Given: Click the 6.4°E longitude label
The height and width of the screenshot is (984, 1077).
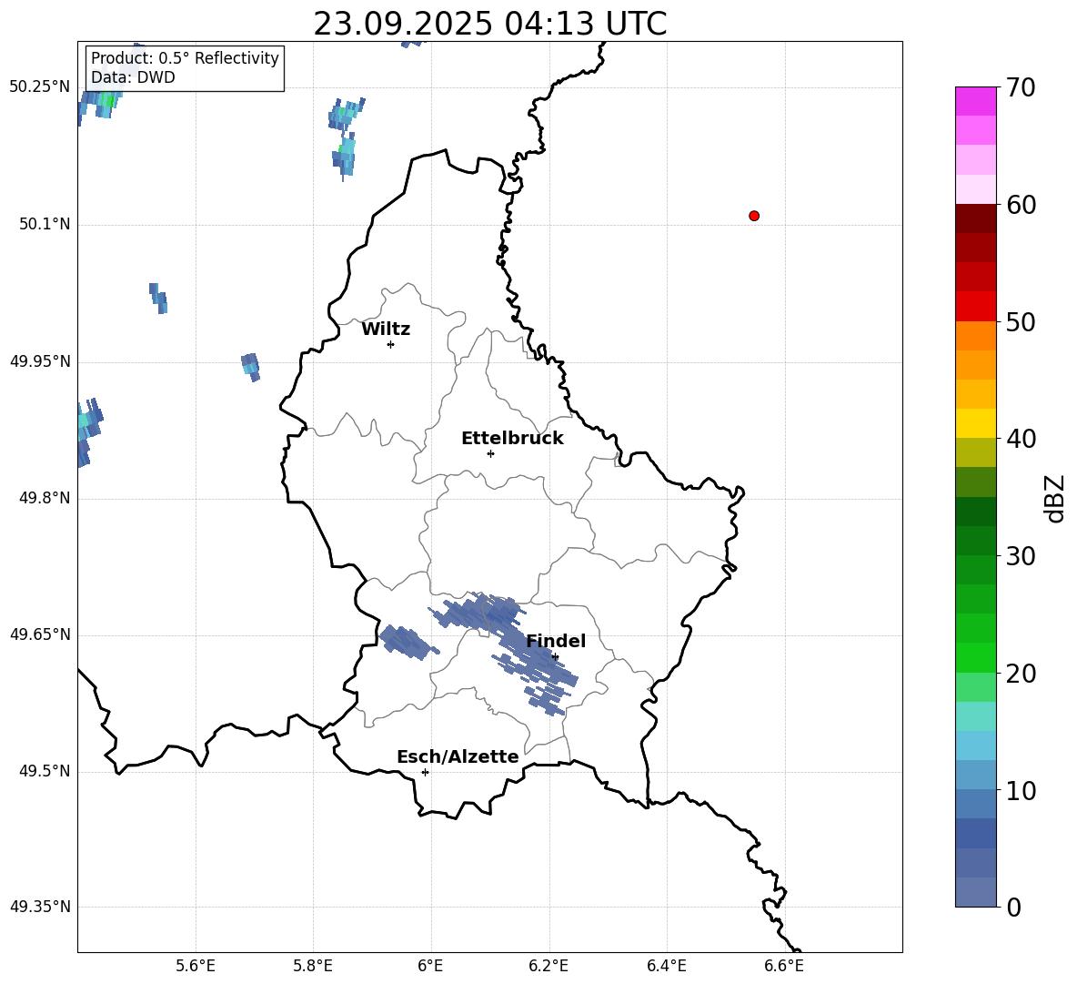Looking at the screenshot, I should tap(666, 966).
